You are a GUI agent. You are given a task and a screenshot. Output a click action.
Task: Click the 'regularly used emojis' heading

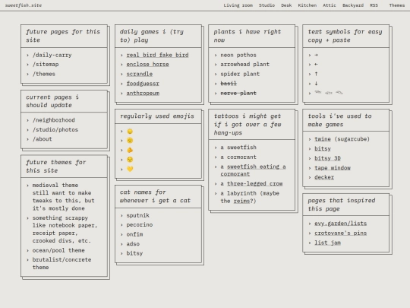[157, 116]
